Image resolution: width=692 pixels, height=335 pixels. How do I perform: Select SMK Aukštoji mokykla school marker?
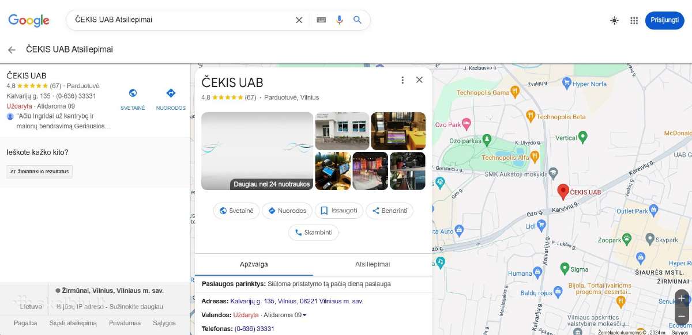553,172
